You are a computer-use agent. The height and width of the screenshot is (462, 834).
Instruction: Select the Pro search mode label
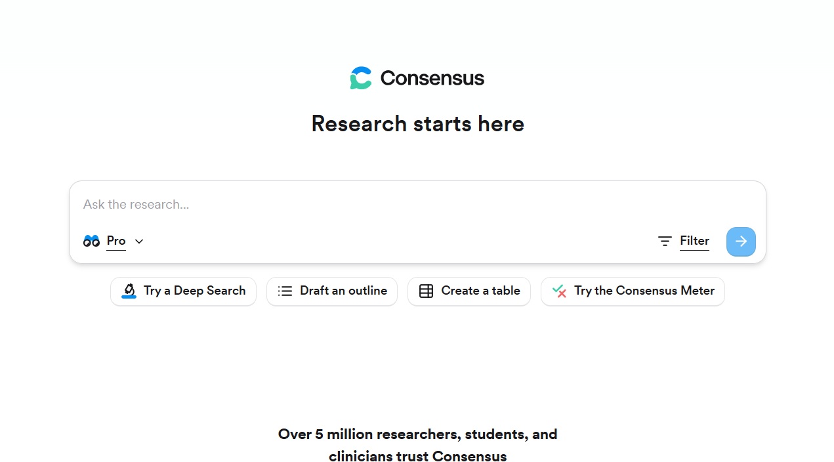pos(116,241)
